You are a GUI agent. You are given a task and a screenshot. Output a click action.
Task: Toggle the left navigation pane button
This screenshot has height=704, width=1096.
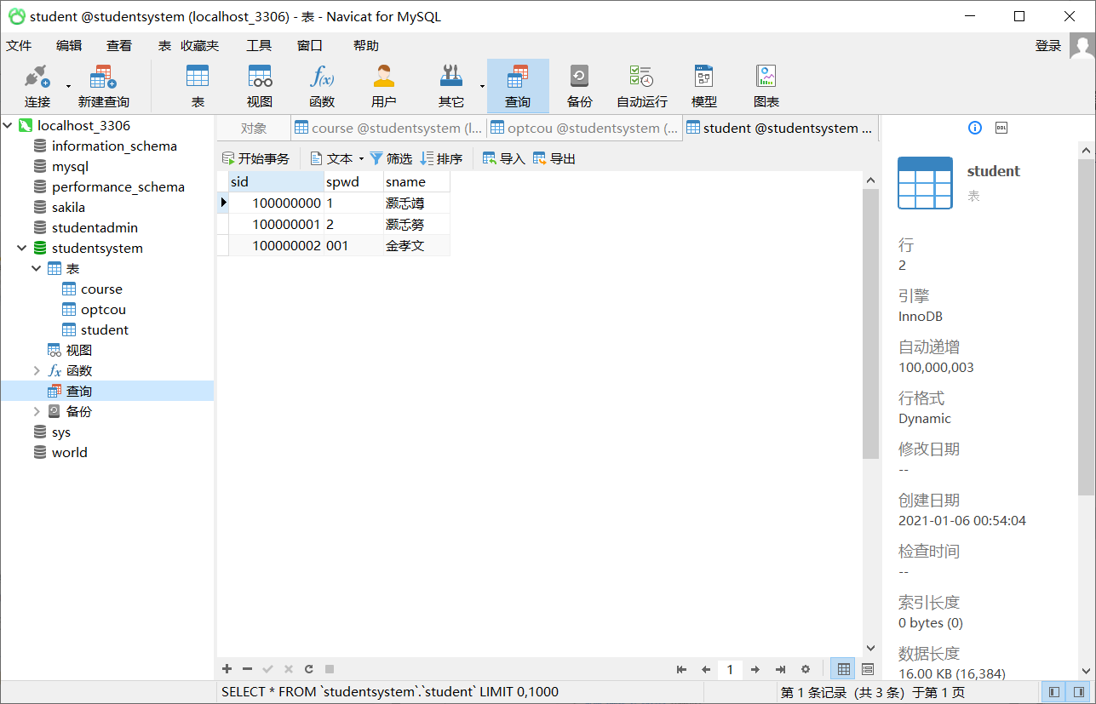[x=1054, y=692]
